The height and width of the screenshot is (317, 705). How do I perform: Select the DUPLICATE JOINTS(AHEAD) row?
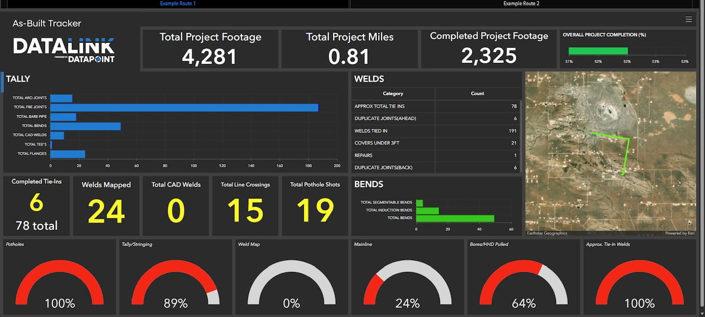click(436, 119)
